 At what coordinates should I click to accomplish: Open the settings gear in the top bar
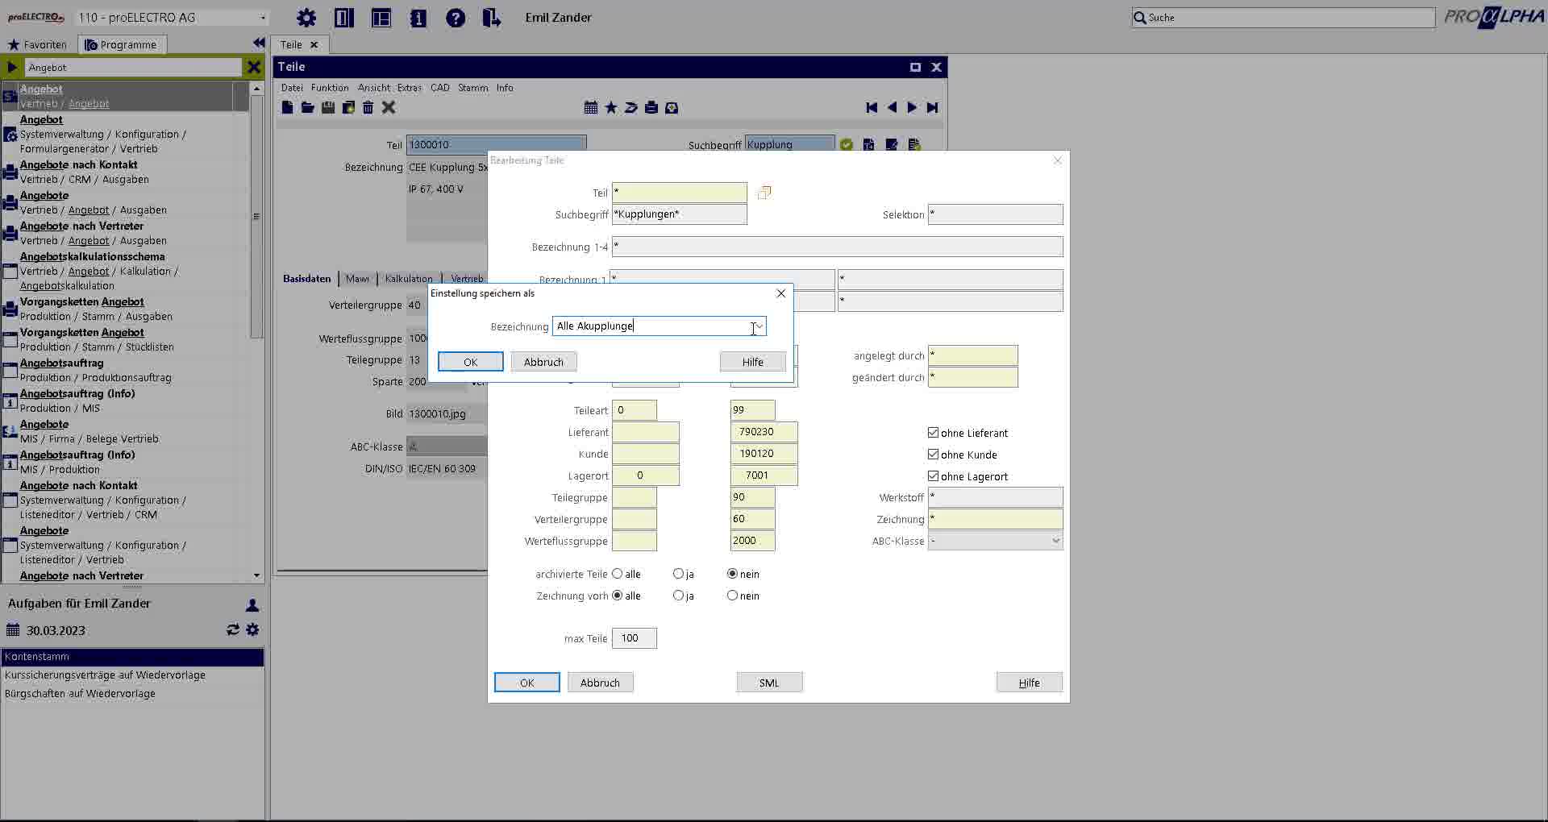(306, 18)
